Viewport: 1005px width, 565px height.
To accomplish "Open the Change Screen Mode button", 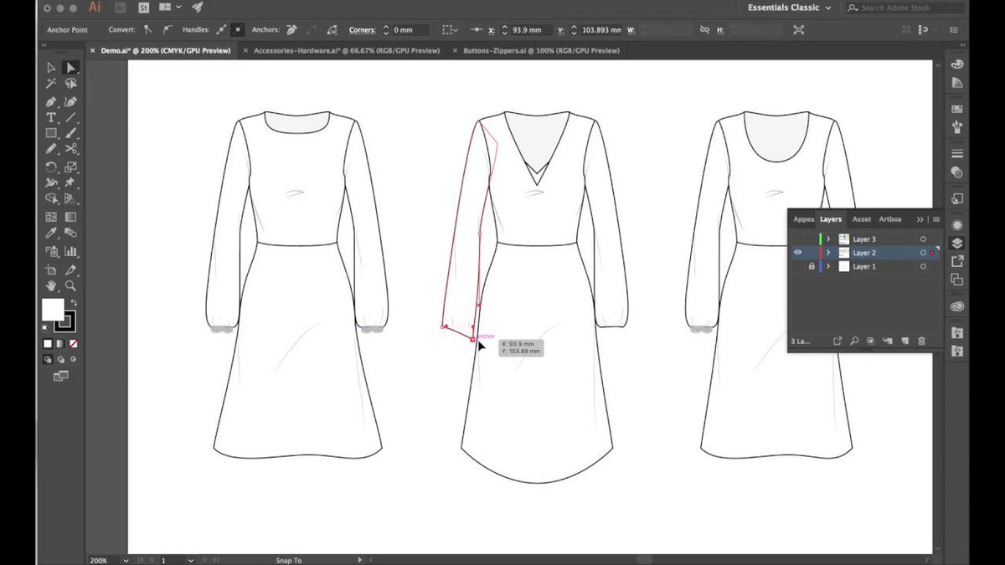I will 61,377.
